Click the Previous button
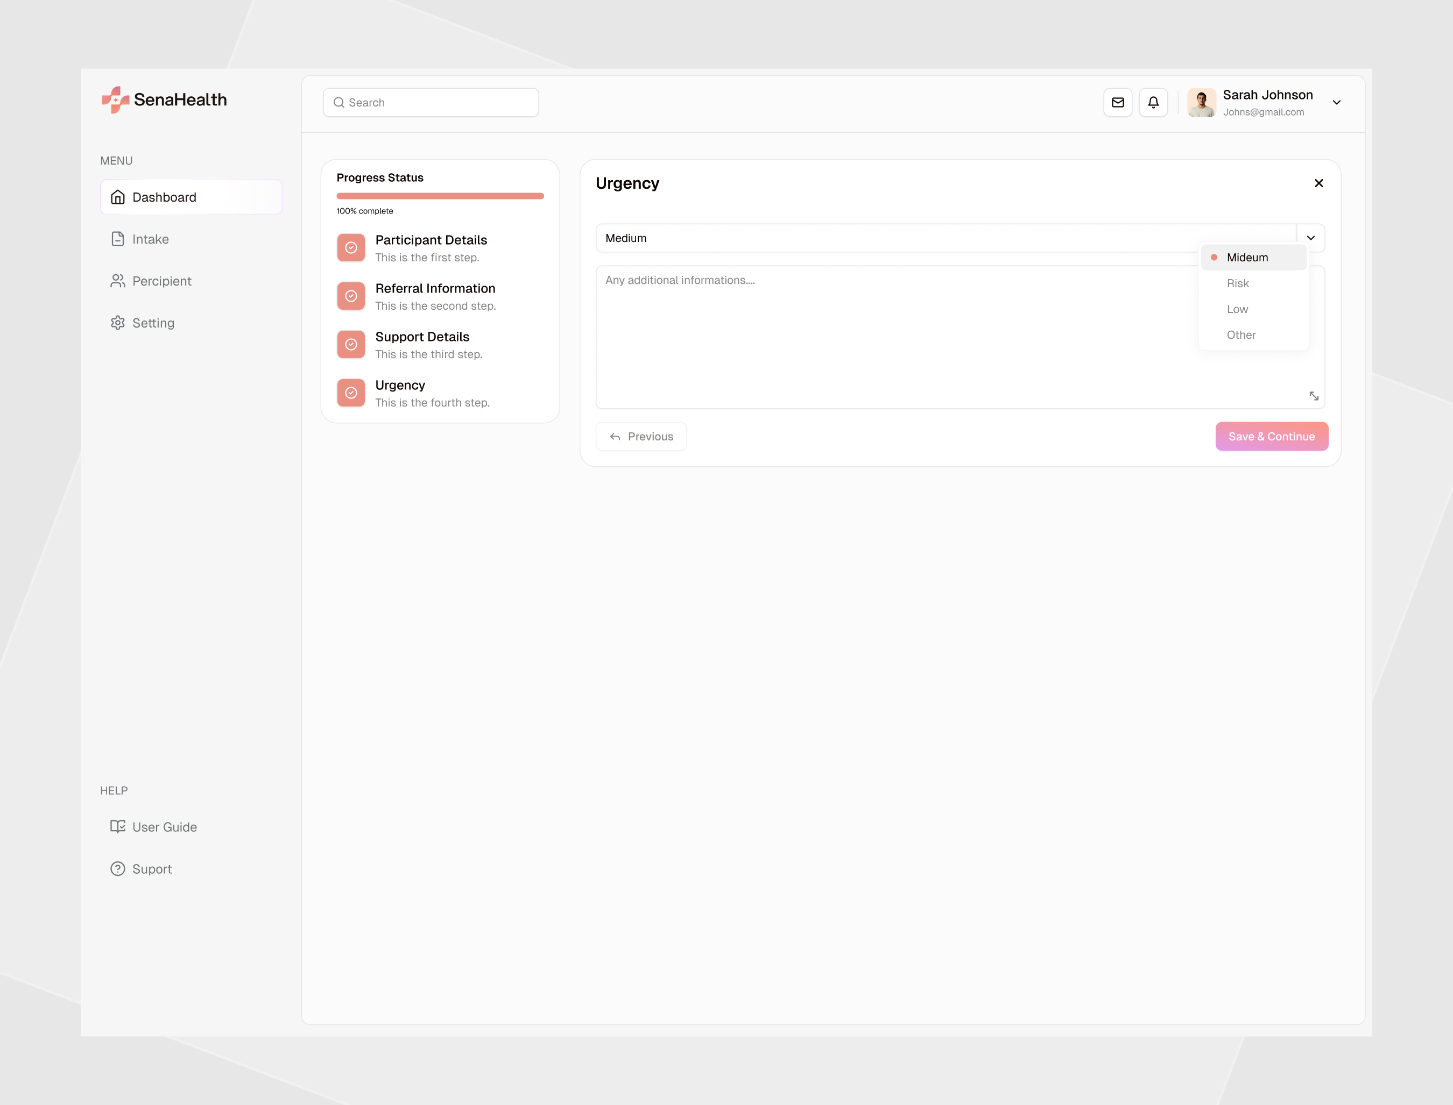The height and width of the screenshot is (1105, 1453). (x=640, y=436)
